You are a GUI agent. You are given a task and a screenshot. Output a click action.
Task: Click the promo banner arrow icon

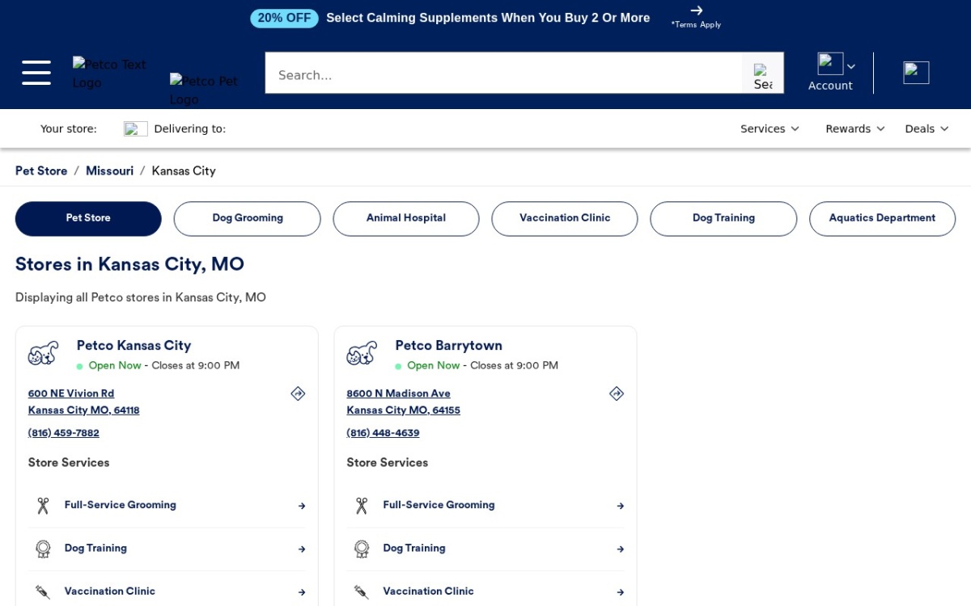(697, 11)
